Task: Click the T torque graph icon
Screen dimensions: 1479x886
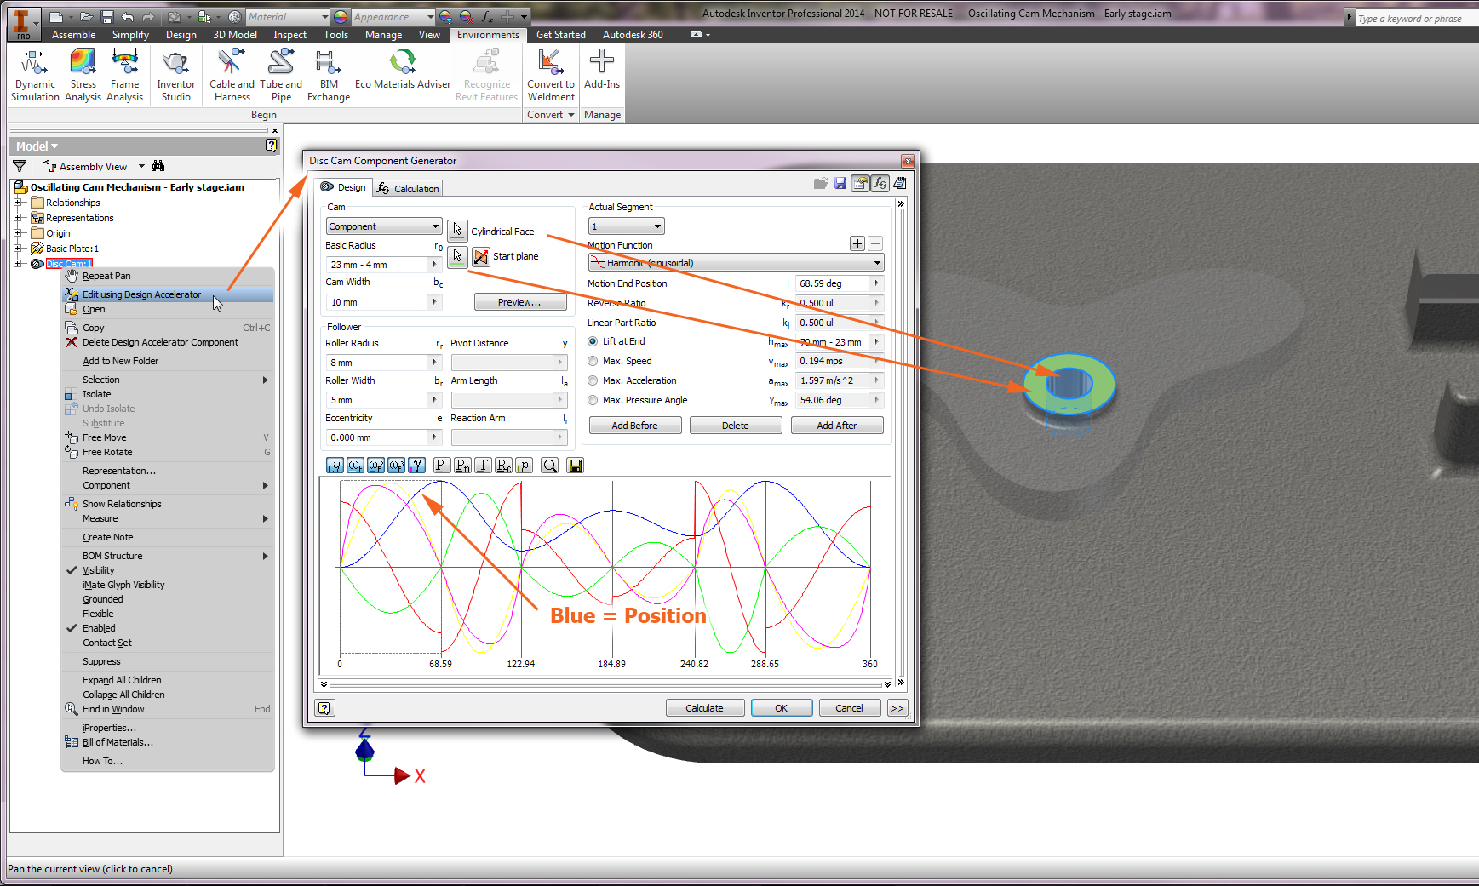Action: [x=483, y=466]
